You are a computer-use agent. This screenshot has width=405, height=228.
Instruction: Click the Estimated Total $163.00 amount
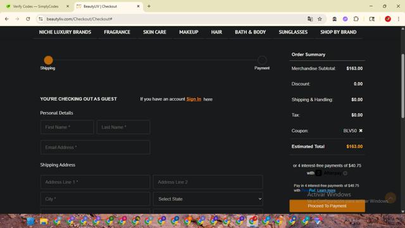coord(354,146)
